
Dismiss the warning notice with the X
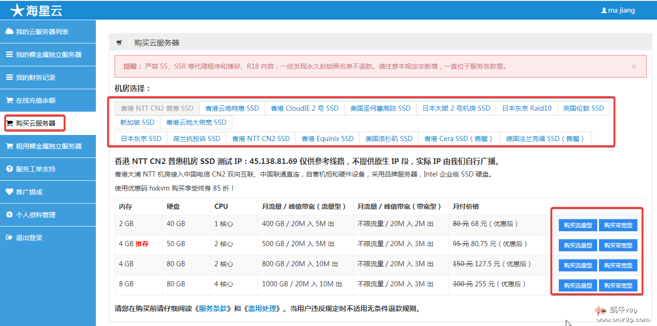[x=634, y=66]
